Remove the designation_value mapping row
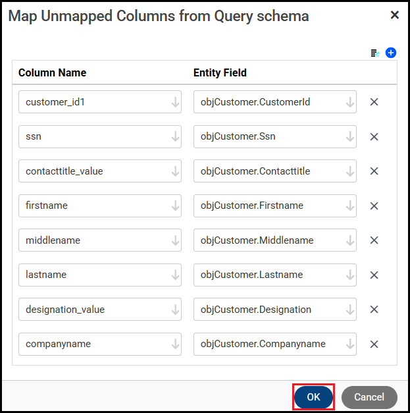The image size is (410, 413). (x=374, y=310)
